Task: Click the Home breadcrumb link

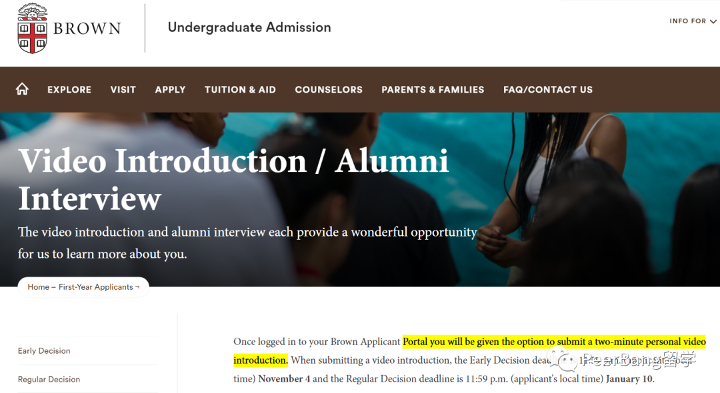Action: coord(38,287)
